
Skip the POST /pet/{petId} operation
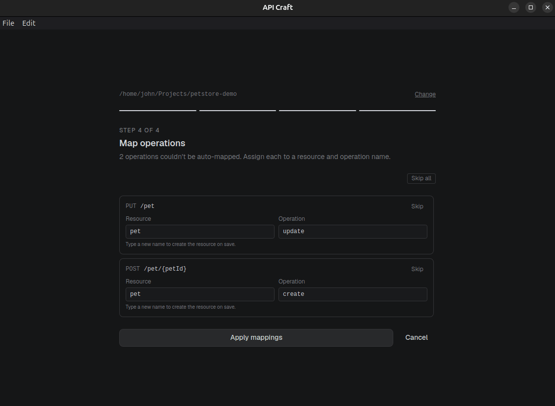click(x=417, y=269)
